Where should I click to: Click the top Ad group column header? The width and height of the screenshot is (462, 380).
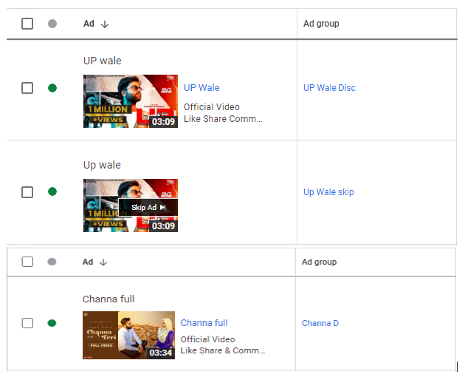[x=321, y=24]
